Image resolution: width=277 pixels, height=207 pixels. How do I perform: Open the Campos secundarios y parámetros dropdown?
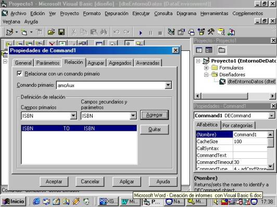(133, 116)
